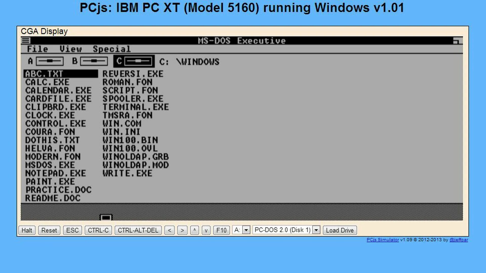Follow the PCjs Simulator link
Image resolution: width=486 pixels, height=273 pixels.
[382, 240]
